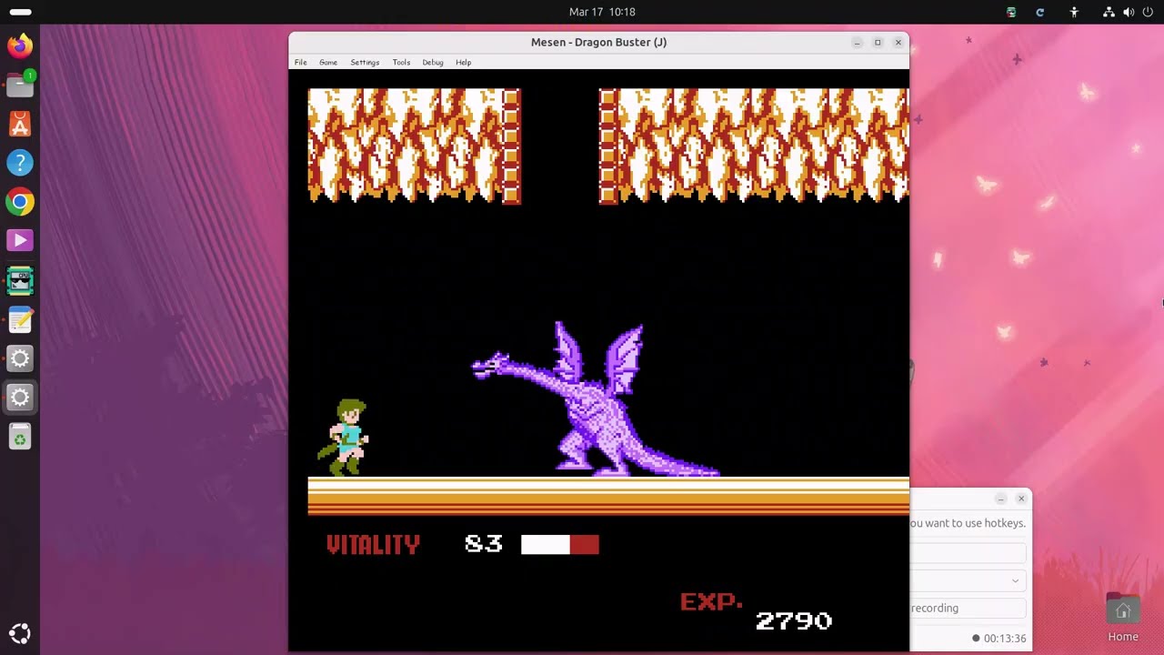Show applications via the Ubuntu logo button
Image resolution: width=1164 pixels, height=655 pixels.
(x=20, y=634)
